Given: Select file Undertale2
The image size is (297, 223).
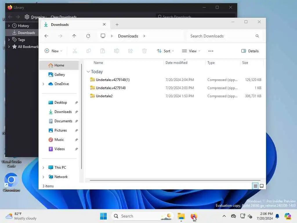Looking at the screenshot, I should 104,96.
